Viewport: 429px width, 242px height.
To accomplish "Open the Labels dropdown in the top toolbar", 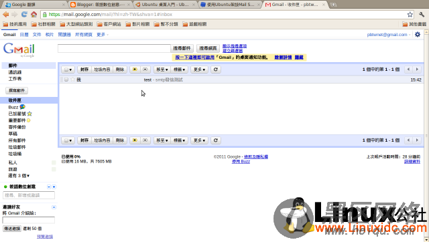I will click(179, 70).
